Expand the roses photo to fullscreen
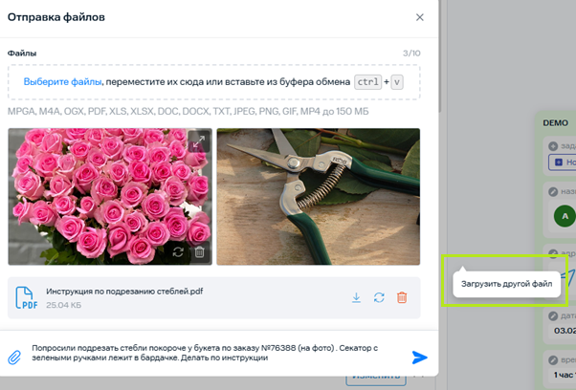 pyautogui.click(x=198, y=141)
